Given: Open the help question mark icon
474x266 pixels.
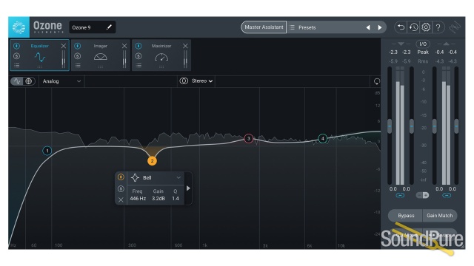Looking at the screenshot, I should click(438, 27).
